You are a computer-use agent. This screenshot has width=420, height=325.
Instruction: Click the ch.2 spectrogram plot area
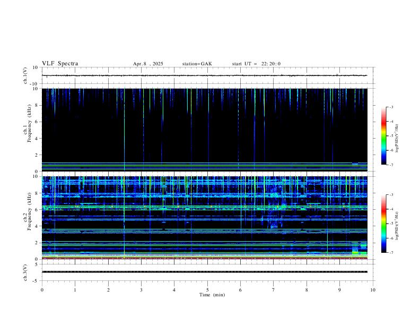coord(204,218)
